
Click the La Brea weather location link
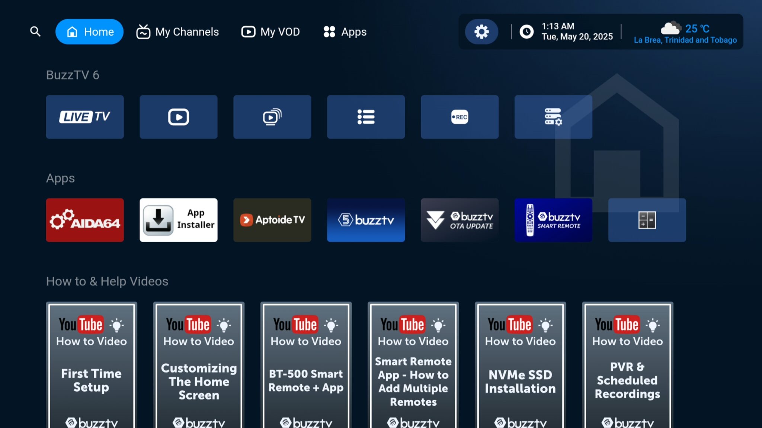(x=686, y=40)
